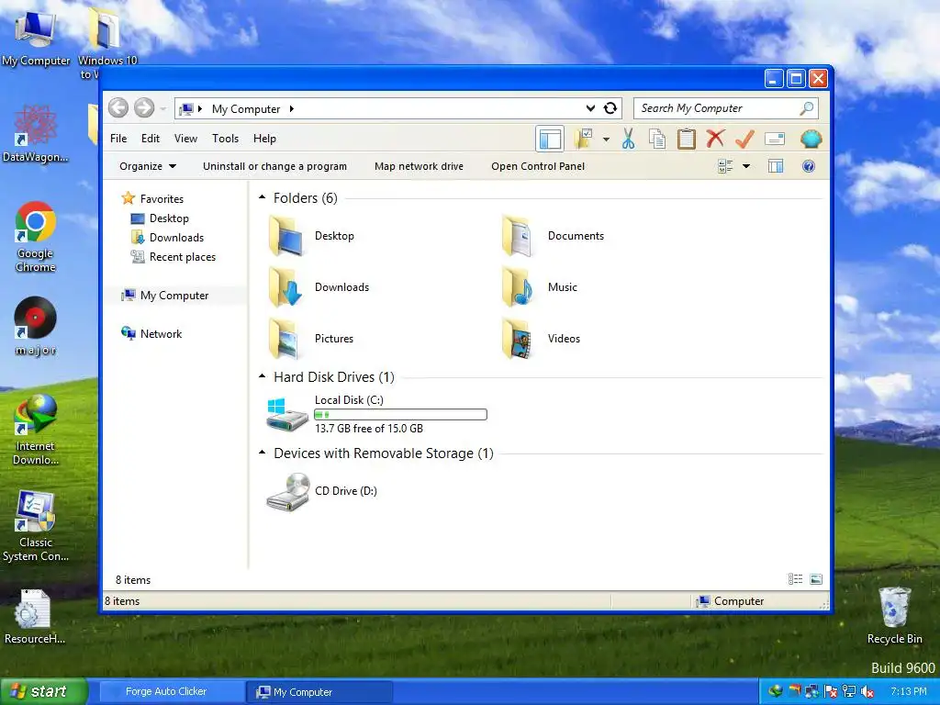Click the Local Disk (C:) usage bar
The width and height of the screenshot is (940, 705).
400,414
